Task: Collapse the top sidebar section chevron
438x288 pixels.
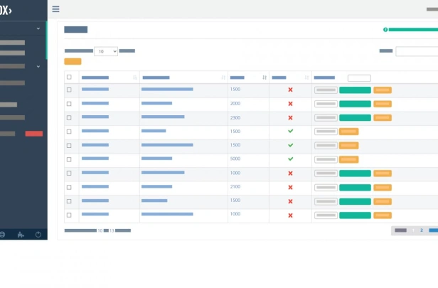Action: [38, 28]
